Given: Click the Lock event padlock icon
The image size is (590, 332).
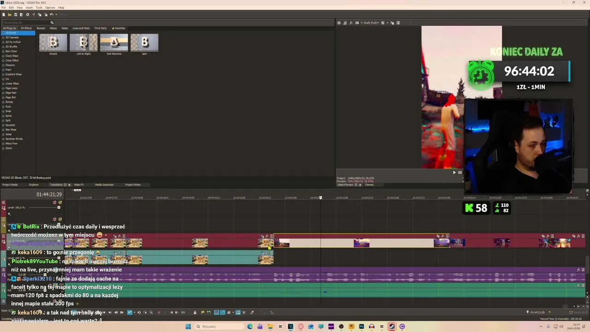Looking at the screenshot, I should [x=195, y=312].
